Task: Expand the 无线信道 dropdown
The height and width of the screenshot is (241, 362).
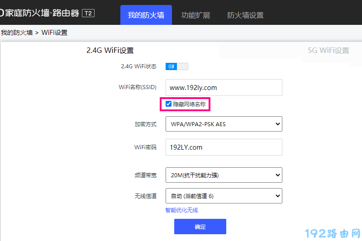Action: point(224,196)
